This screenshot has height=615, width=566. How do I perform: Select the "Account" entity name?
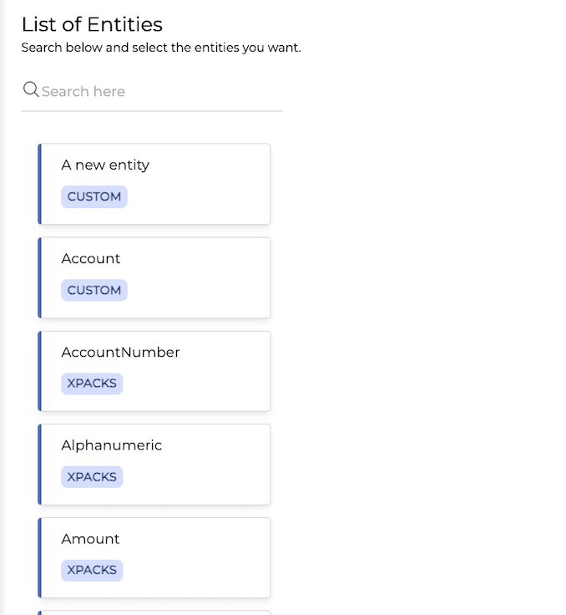(x=91, y=258)
